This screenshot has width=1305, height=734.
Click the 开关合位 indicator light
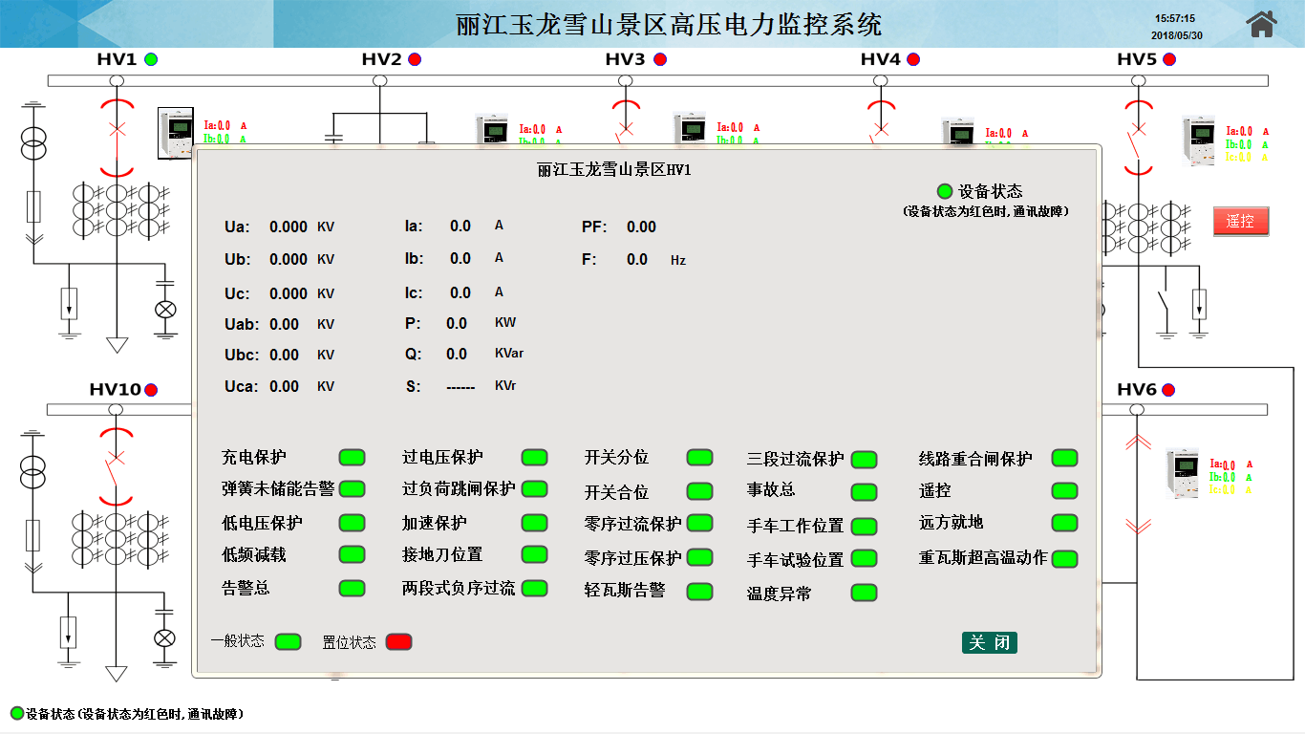click(699, 491)
